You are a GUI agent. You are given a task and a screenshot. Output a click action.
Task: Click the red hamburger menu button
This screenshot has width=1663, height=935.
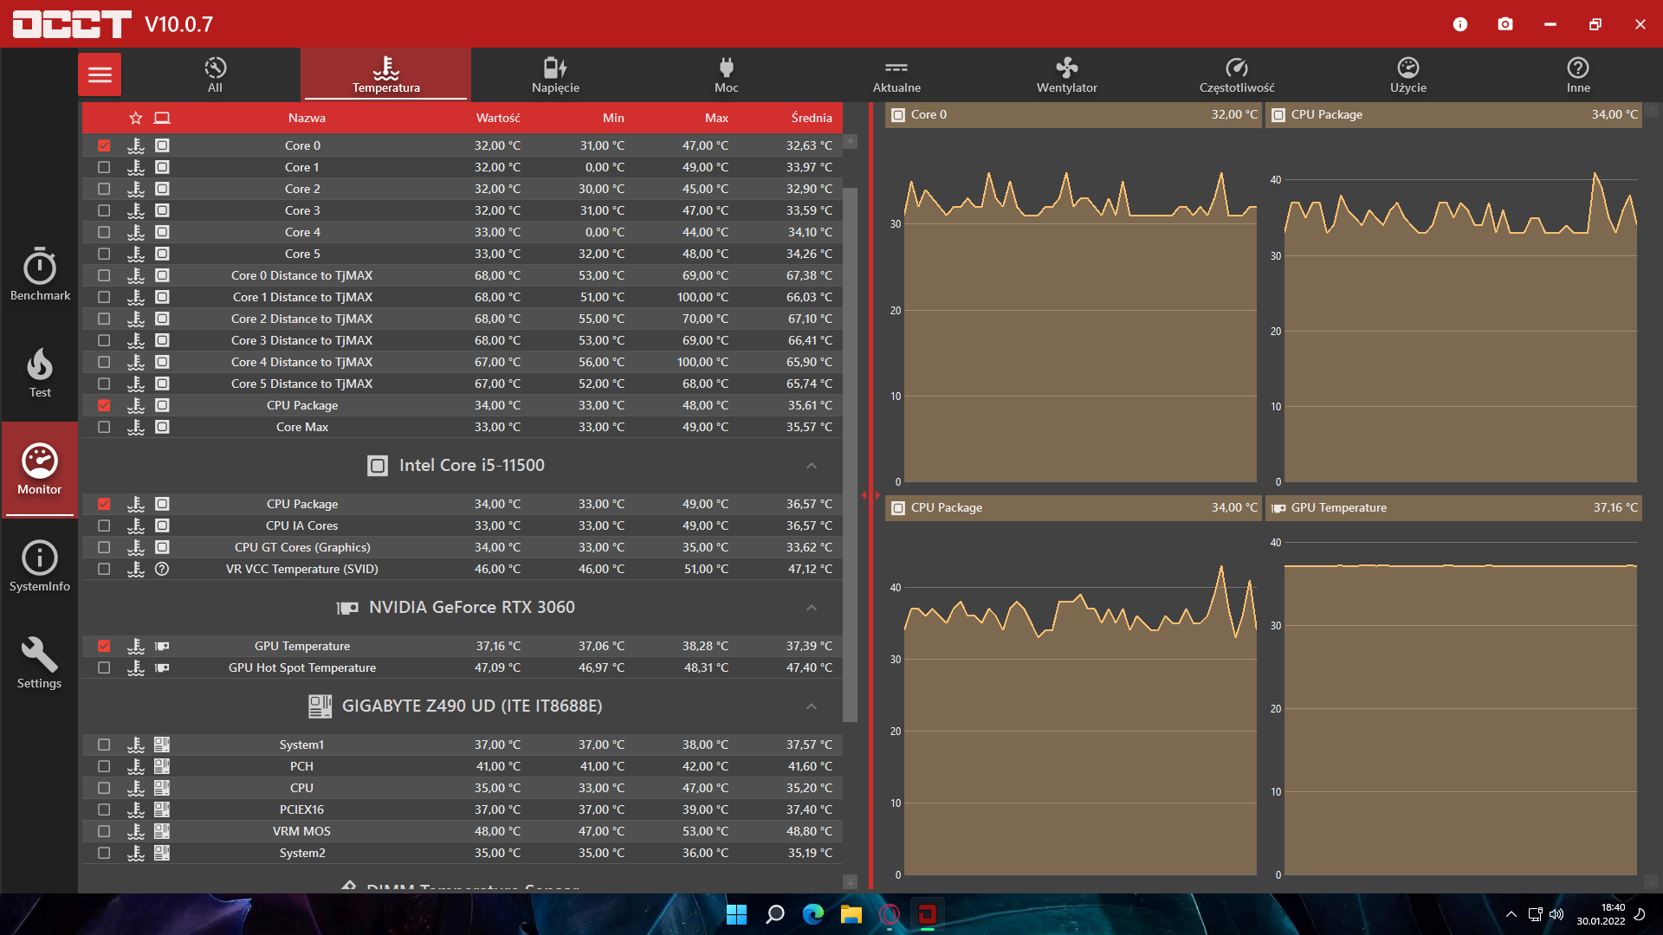[100, 74]
